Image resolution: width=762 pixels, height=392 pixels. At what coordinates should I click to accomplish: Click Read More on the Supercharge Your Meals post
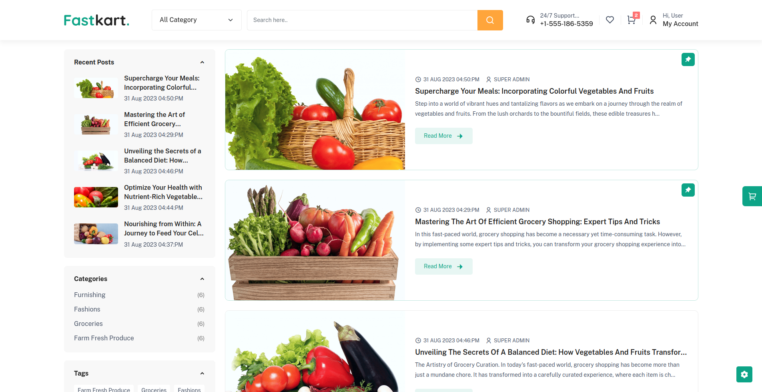[443, 136]
